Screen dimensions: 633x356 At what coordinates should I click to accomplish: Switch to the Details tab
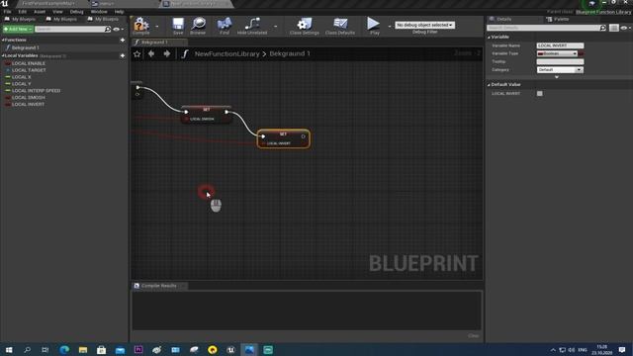[x=503, y=19]
